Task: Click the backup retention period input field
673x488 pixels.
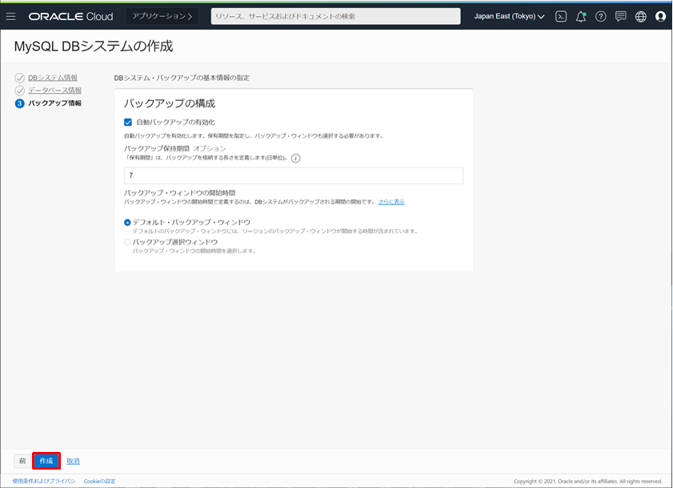Action: tap(293, 175)
